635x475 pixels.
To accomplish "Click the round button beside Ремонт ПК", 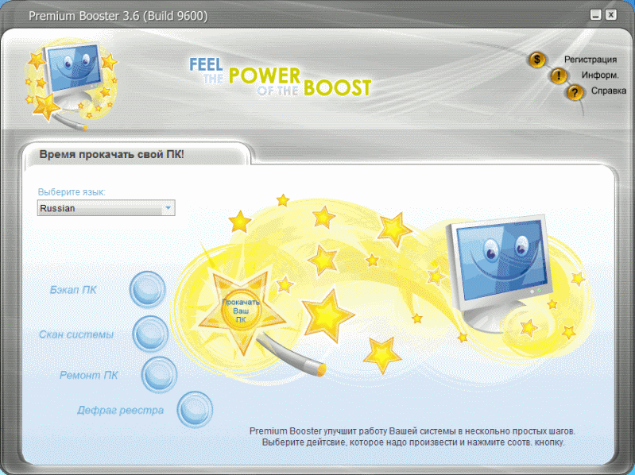I will 159,375.
